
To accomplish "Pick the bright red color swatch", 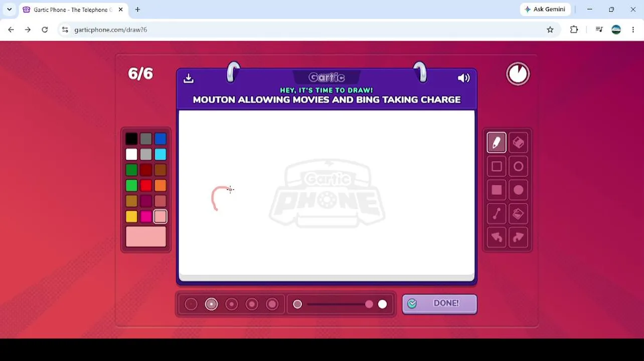I will coord(146,186).
